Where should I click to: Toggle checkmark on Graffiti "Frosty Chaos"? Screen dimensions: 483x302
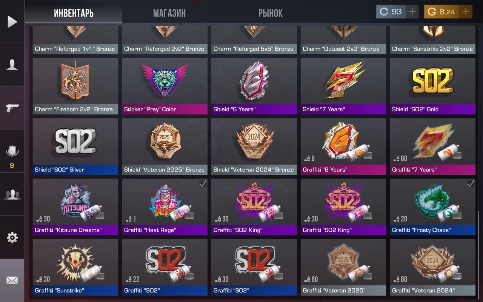coord(471,183)
